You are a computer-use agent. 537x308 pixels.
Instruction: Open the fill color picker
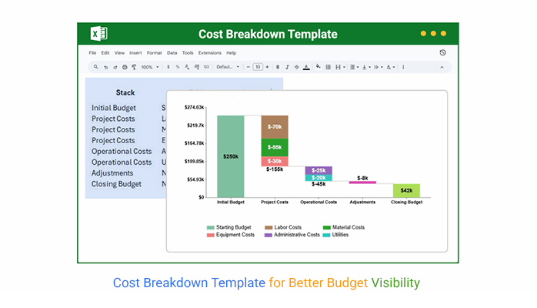click(x=318, y=67)
